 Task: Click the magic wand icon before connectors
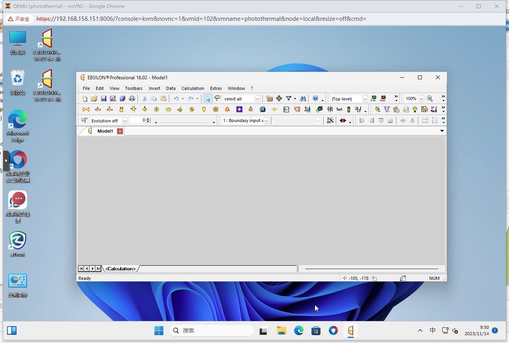330,120
